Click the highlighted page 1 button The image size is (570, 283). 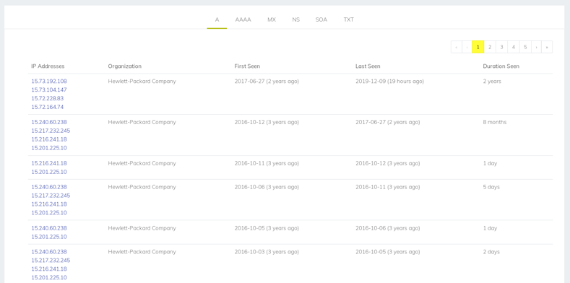(x=478, y=47)
